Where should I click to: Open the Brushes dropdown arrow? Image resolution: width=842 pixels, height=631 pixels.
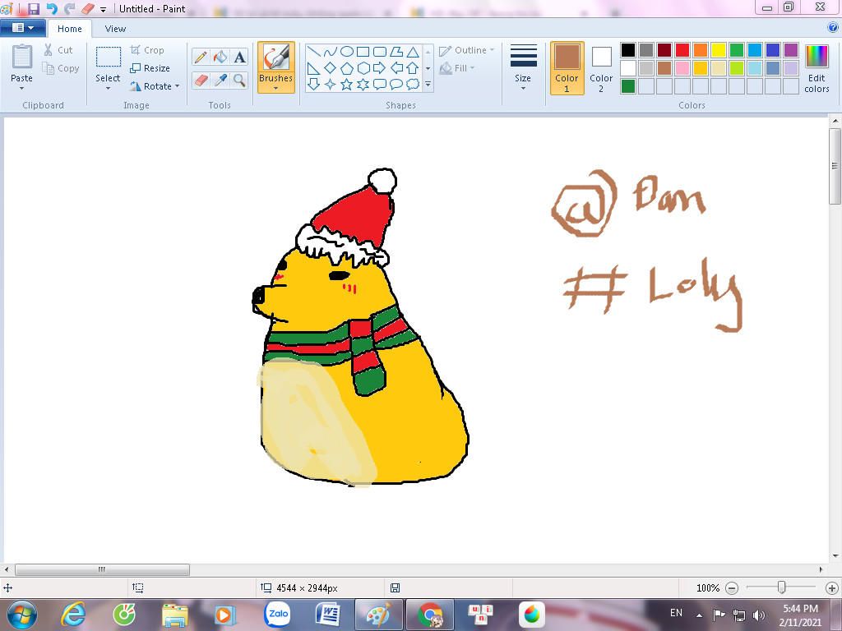click(275, 89)
